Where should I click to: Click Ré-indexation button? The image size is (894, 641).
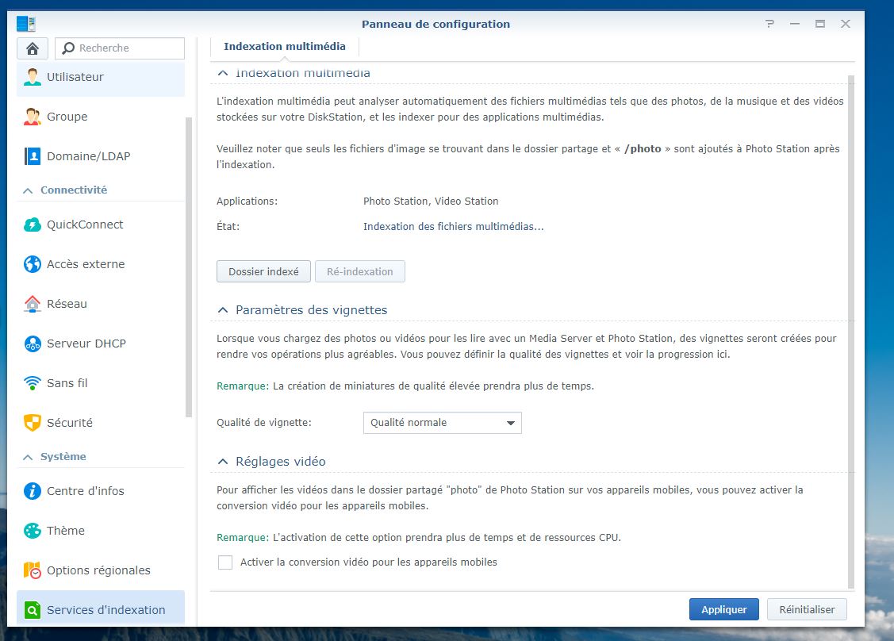click(360, 271)
